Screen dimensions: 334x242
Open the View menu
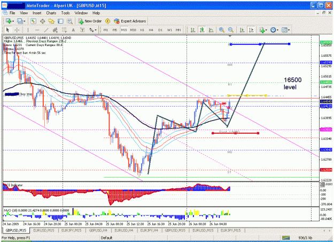click(x=24, y=13)
